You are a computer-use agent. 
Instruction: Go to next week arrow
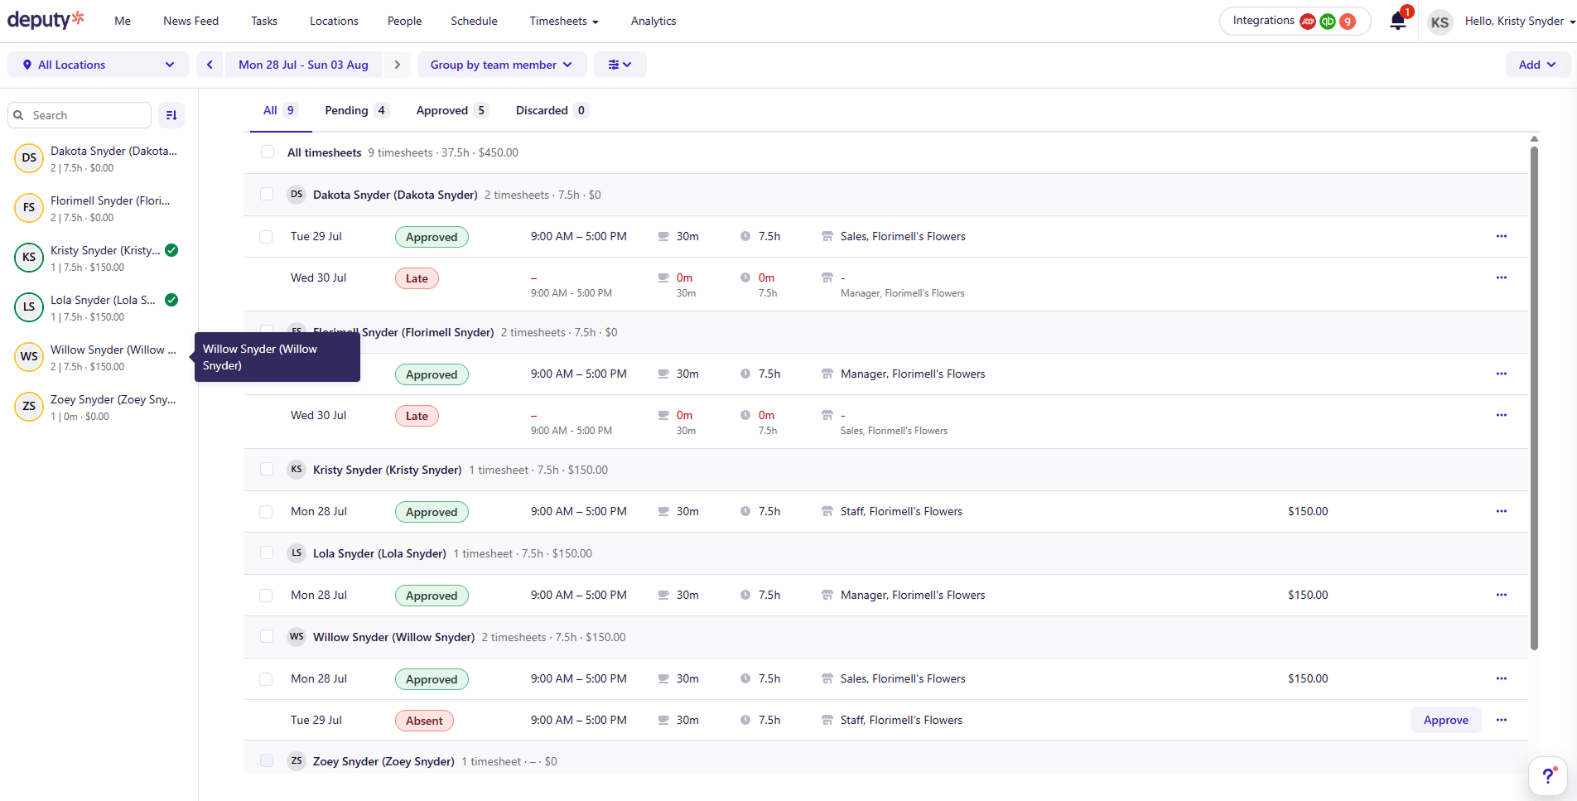click(398, 65)
